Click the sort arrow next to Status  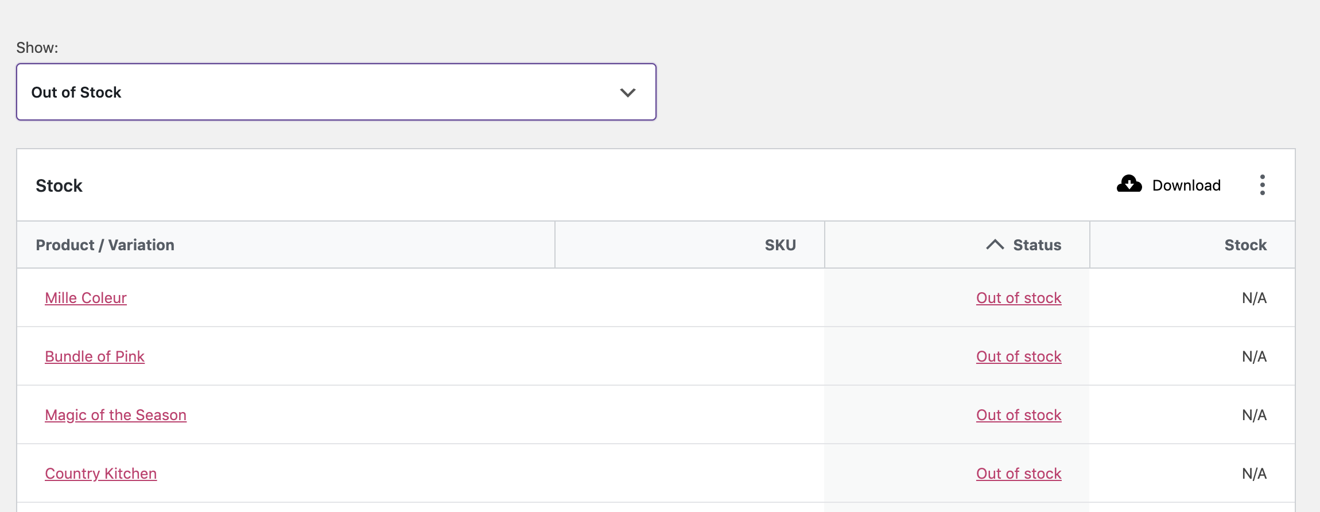click(x=995, y=244)
